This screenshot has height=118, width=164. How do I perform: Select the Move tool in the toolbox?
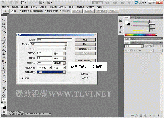pyautogui.click(x=4, y=20)
